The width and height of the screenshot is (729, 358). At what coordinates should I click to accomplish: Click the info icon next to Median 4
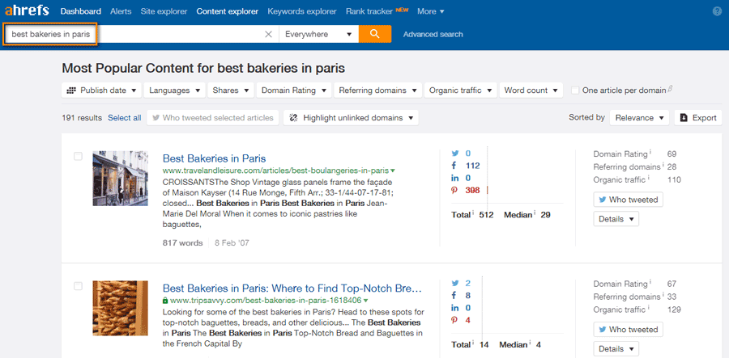(530, 343)
